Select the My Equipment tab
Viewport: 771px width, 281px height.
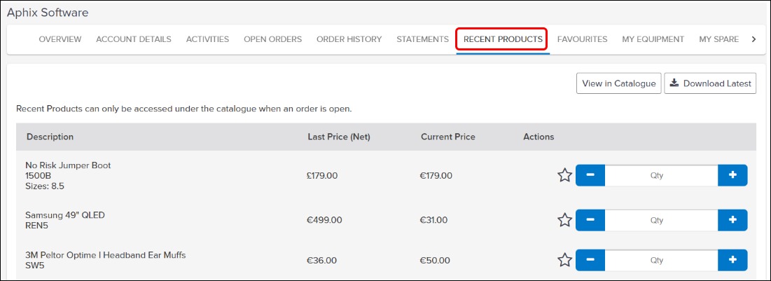[x=653, y=39]
